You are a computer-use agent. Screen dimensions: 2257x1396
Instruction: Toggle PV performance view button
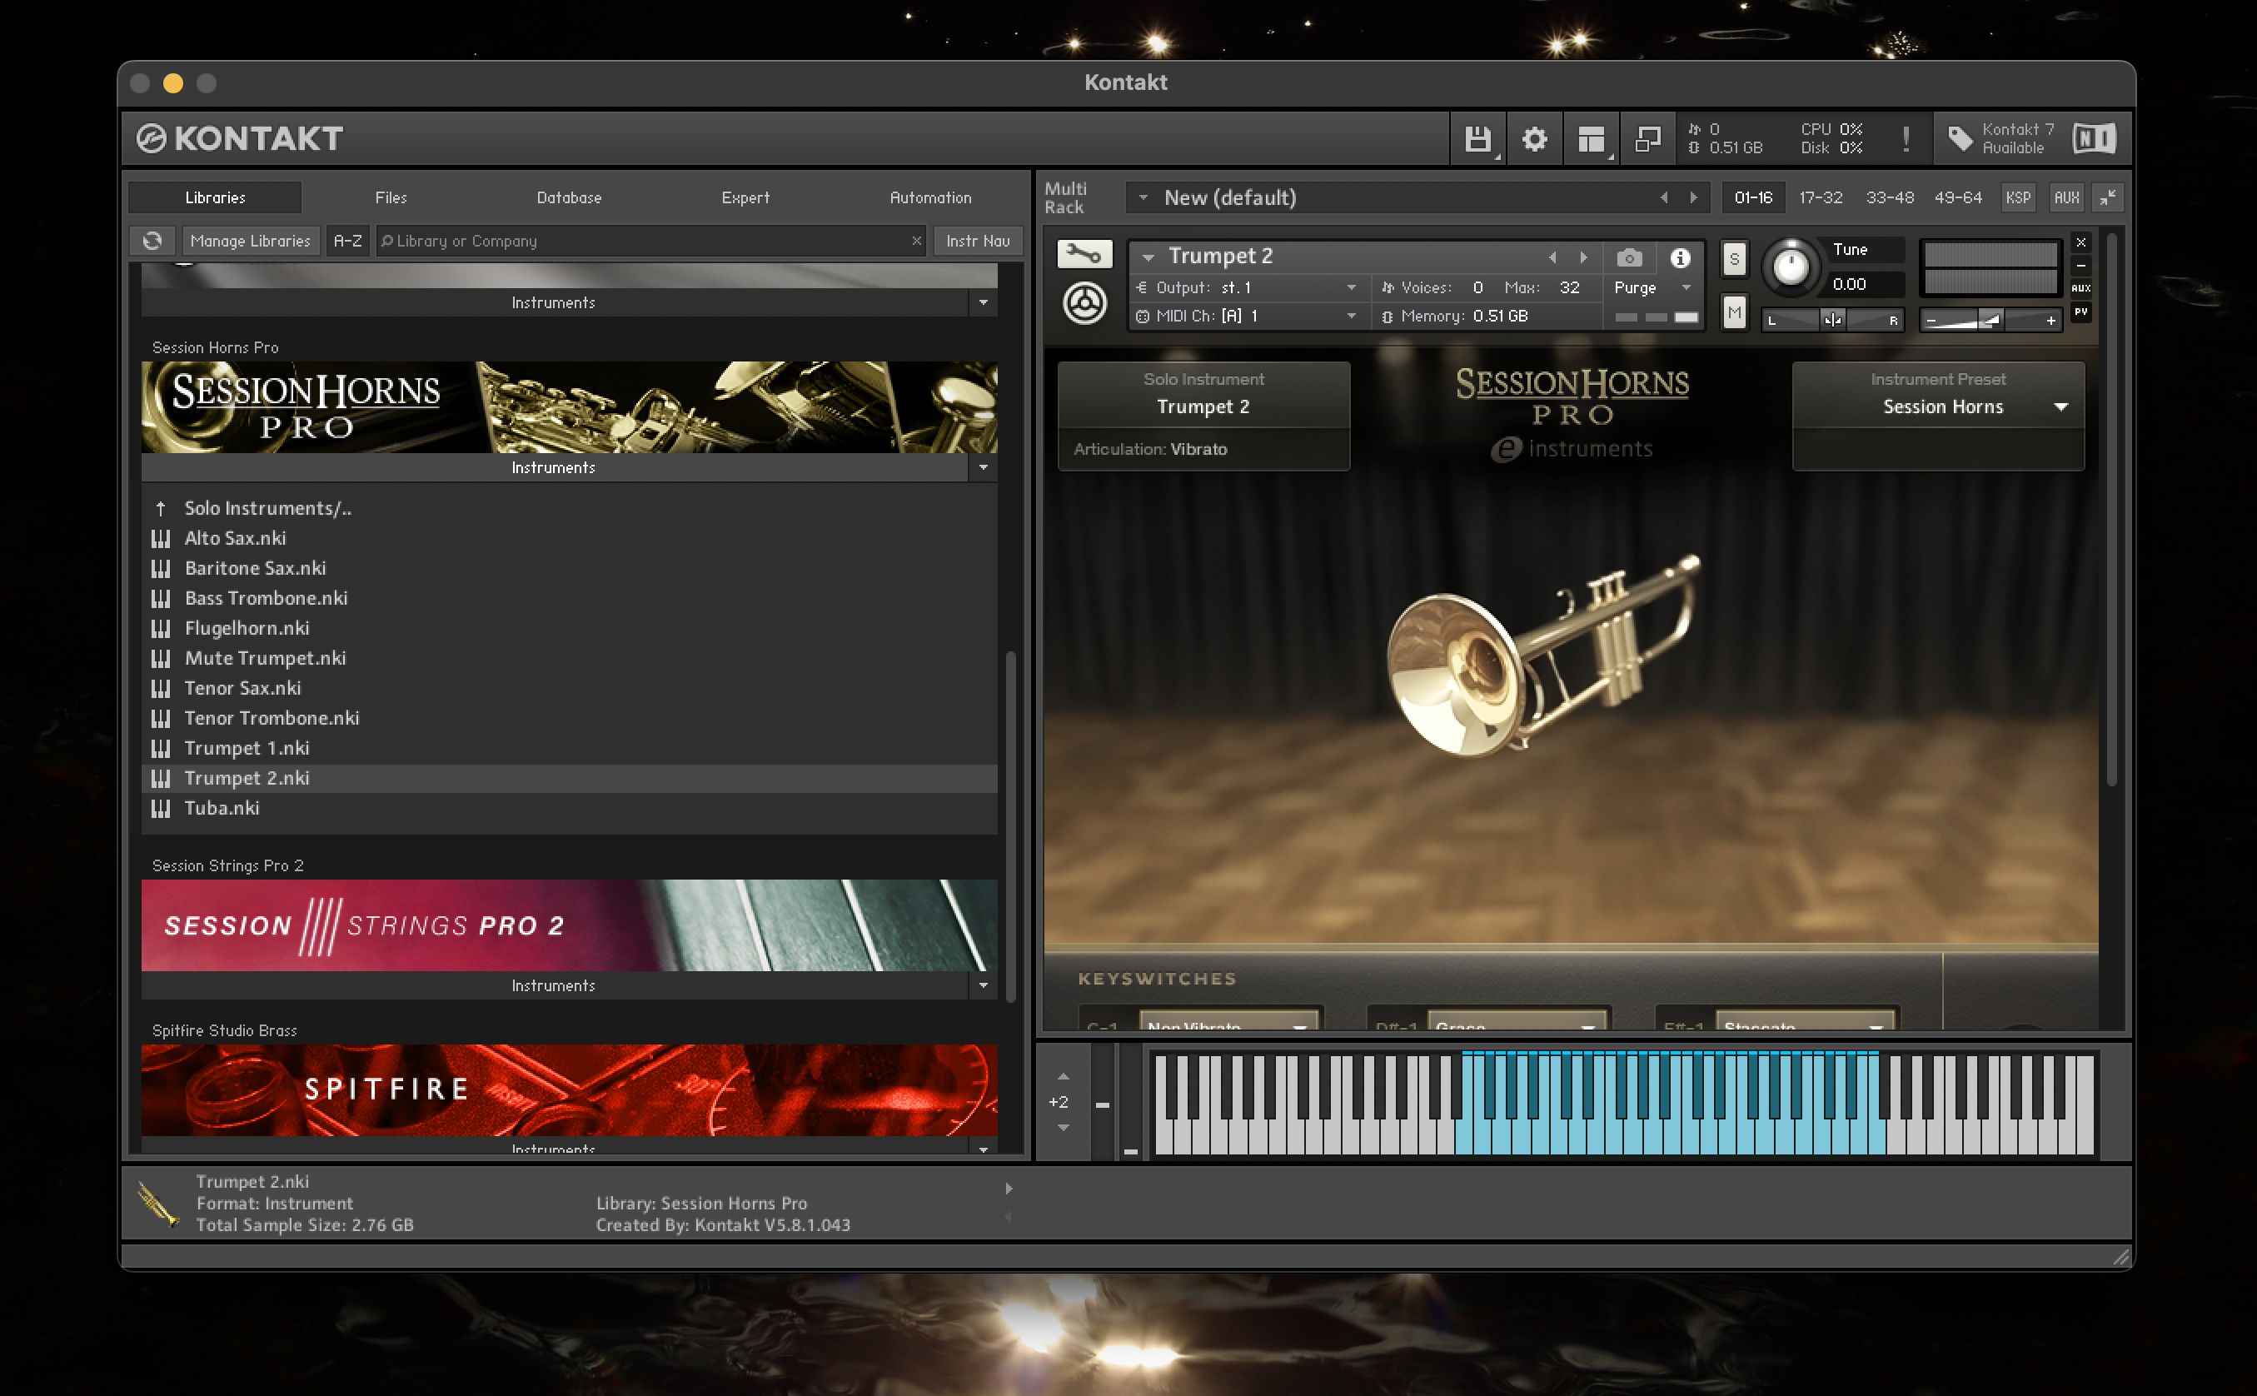[2080, 312]
